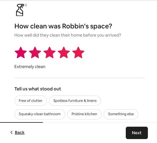157x143 pixels.
Task: Click the Extremely clean rating label
Action: pyautogui.click(x=30, y=67)
